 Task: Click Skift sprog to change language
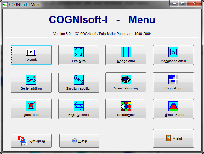coord(31,141)
